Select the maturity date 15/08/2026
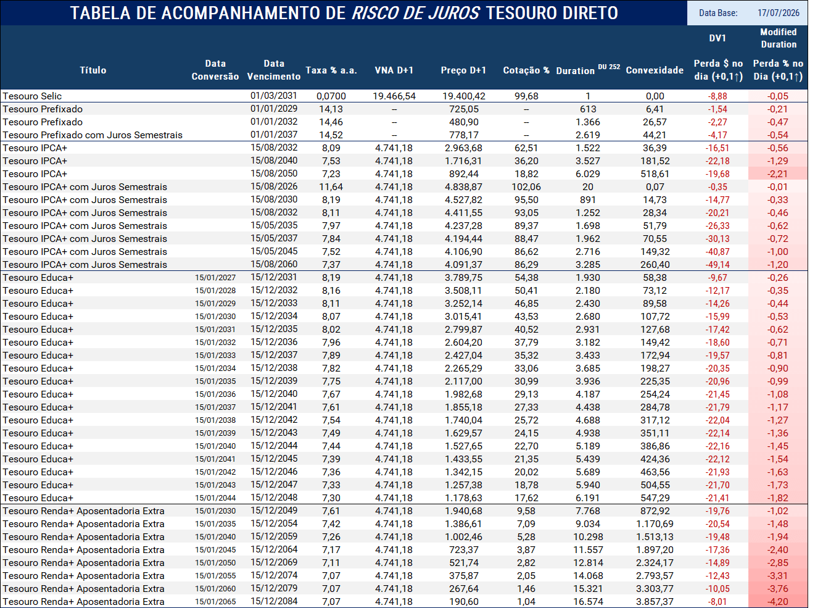Viewport: 839px width, 608px height. click(x=274, y=186)
